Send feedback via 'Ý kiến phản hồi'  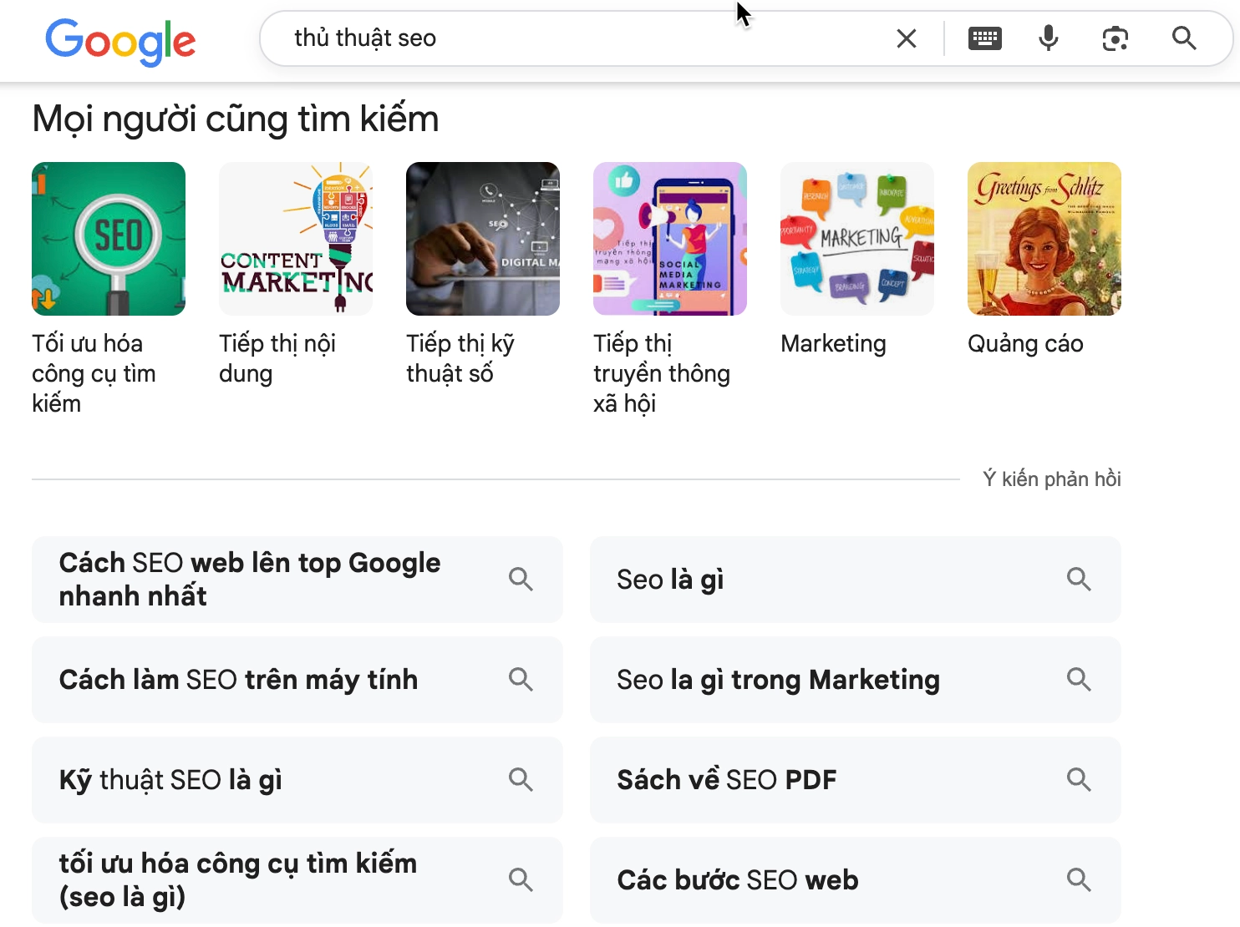click(x=1052, y=479)
